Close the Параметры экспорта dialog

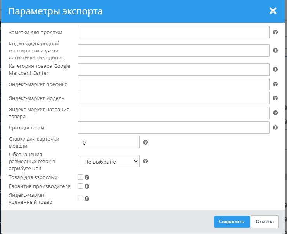pos(273,11)
